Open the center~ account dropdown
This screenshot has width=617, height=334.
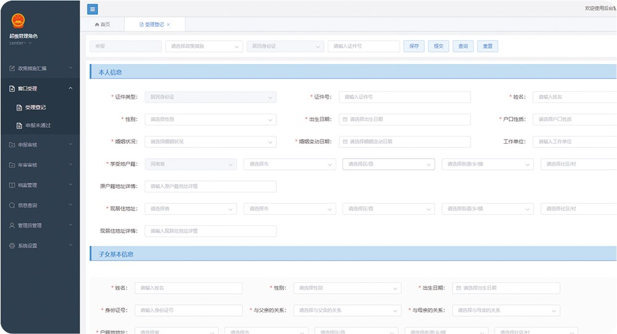click(20, 43)
